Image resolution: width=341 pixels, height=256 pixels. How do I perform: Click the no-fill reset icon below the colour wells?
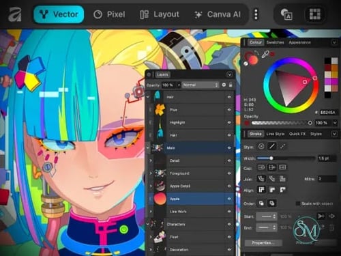point(246,63)
